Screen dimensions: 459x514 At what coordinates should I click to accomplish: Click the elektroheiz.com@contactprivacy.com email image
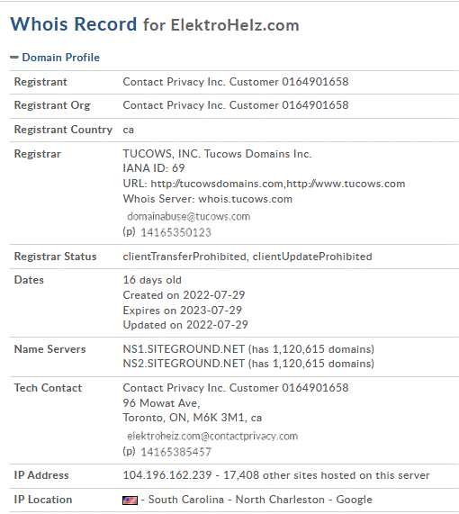click(212, 437)
